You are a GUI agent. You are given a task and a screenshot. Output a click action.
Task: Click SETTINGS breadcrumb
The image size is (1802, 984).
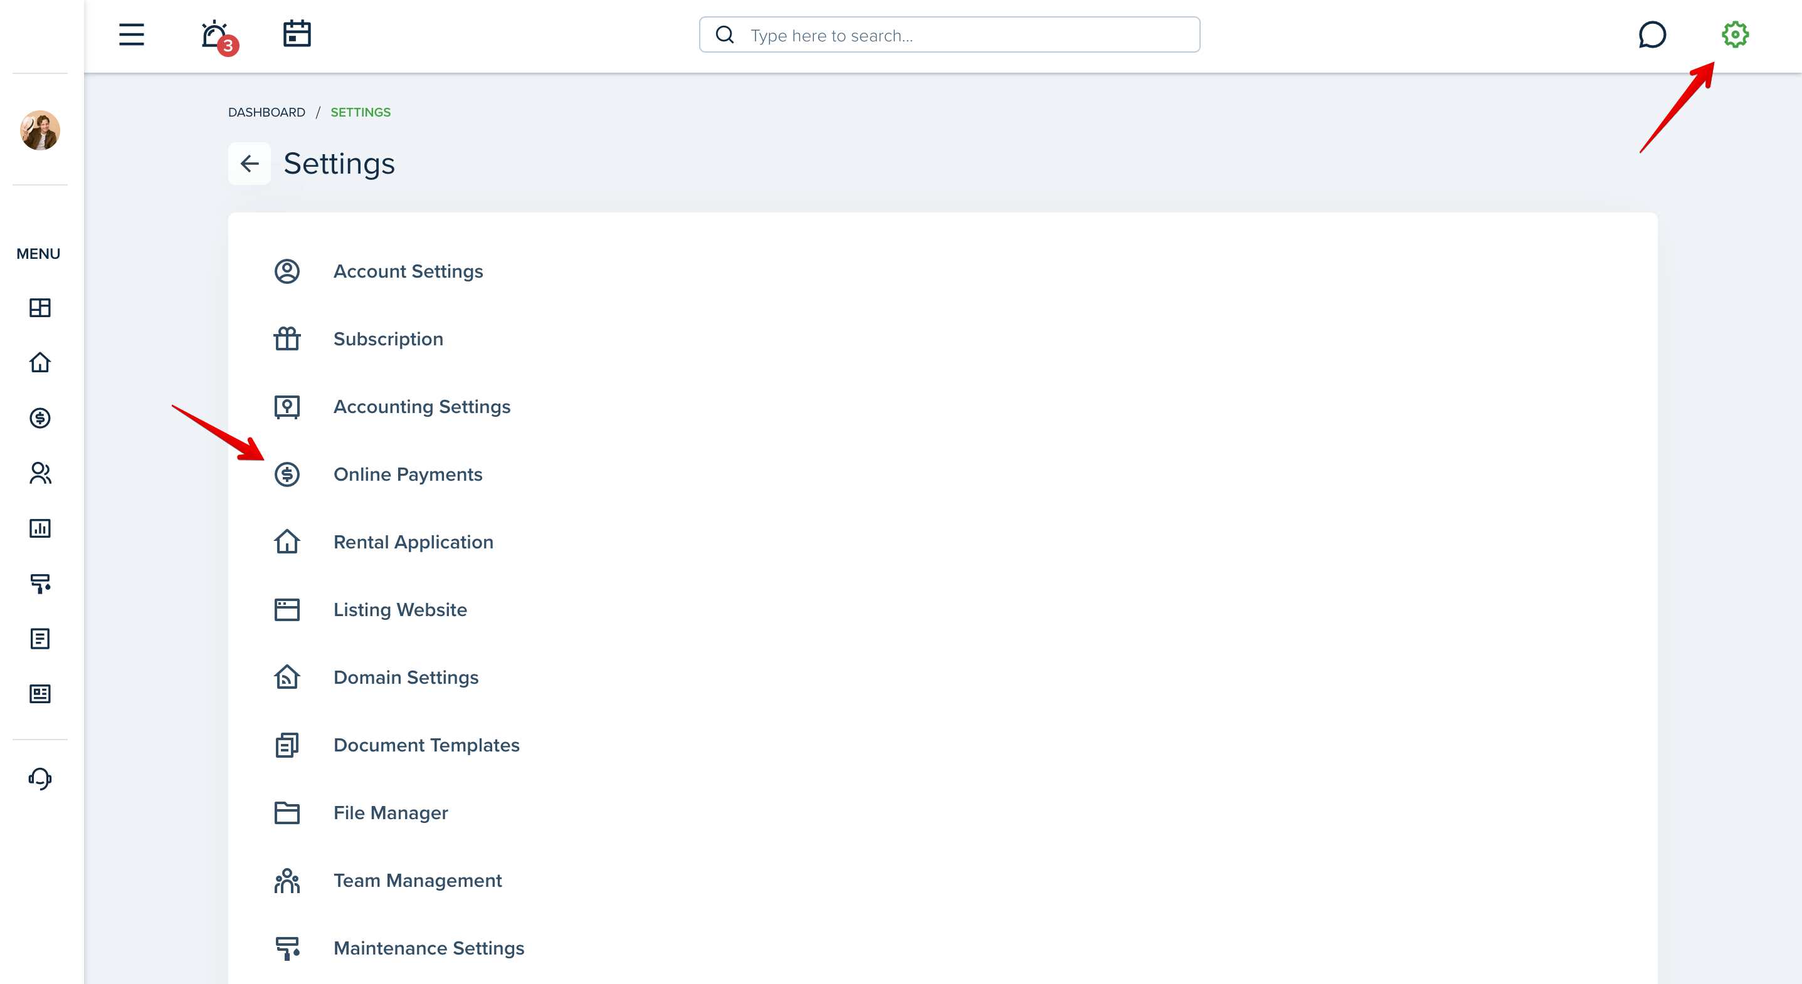click(x=361, y=112)
